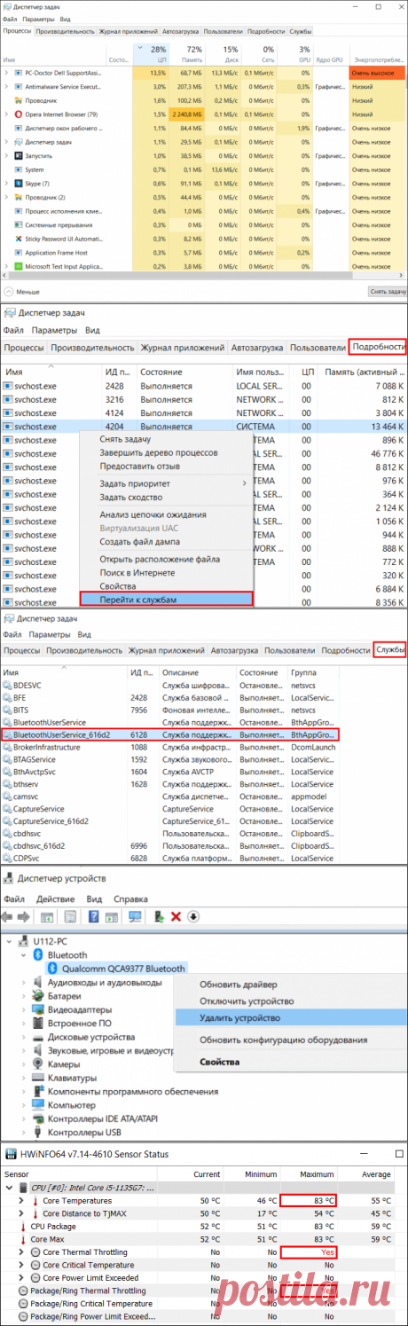Click the svchost.exe icon with PID 4204
Screen dimensions: 408x1326
pyautogui.click(x=8, y=427)
